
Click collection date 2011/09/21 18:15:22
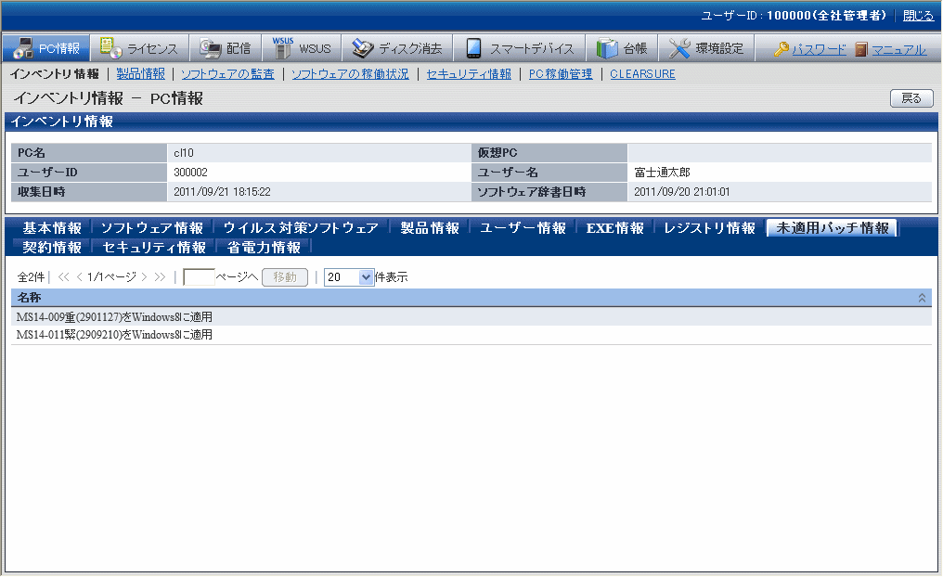point(222,192)
